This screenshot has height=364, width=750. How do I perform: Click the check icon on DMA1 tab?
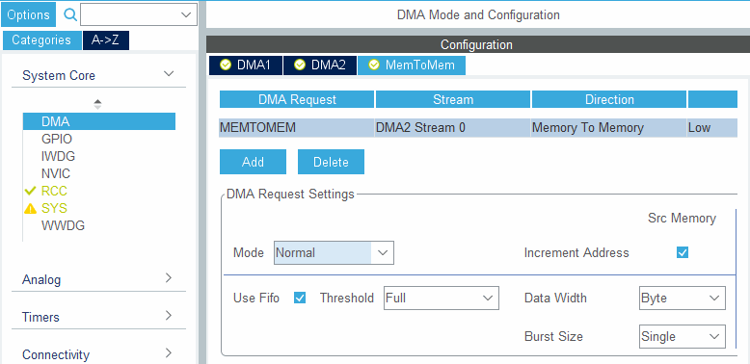point(226,65)
